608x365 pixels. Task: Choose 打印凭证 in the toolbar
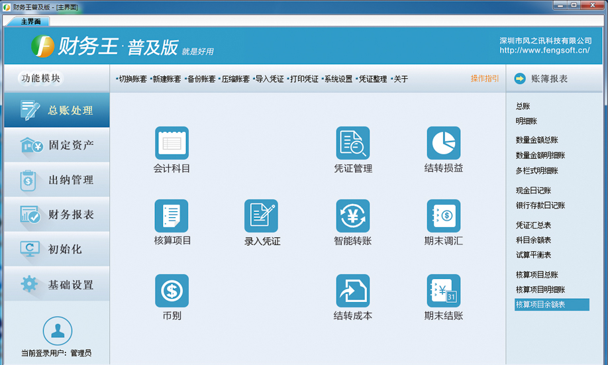303,79
